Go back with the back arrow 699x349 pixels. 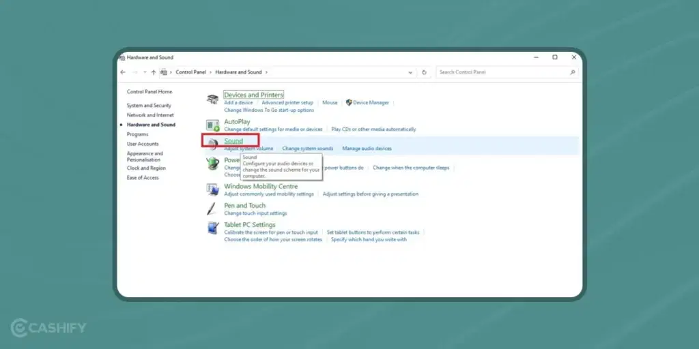coord(123,72)
